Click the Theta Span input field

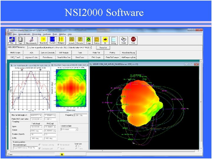click(36, 127)
